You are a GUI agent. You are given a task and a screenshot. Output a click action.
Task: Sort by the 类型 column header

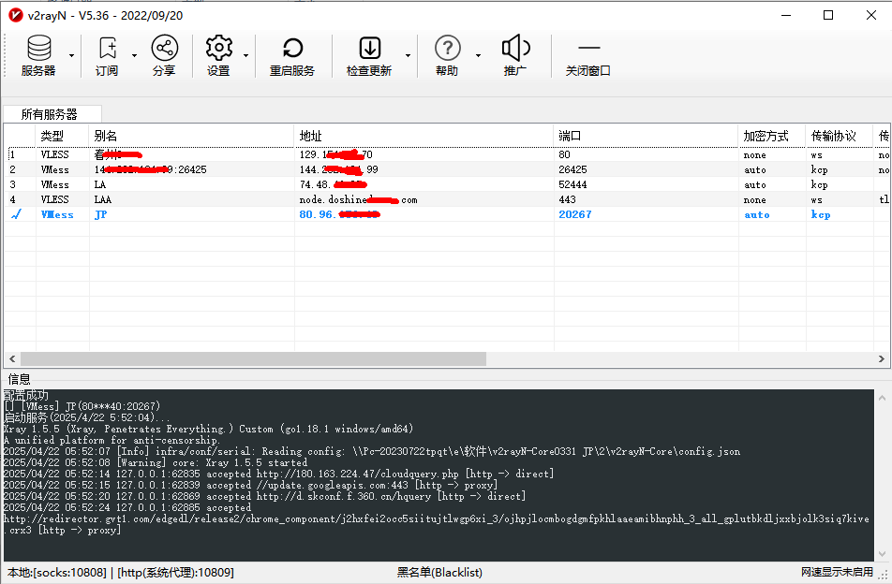pos(63,136)
